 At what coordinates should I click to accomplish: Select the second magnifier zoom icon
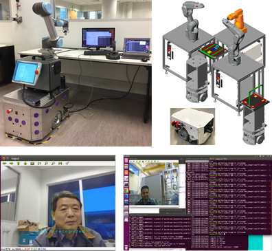(53, 164)
